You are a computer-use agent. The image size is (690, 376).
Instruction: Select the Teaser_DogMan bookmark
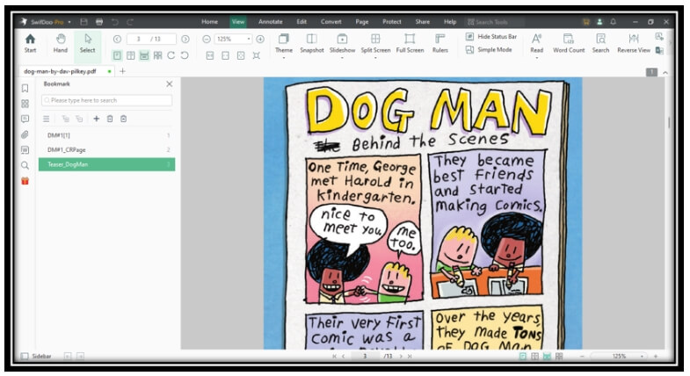coord(106,164)
